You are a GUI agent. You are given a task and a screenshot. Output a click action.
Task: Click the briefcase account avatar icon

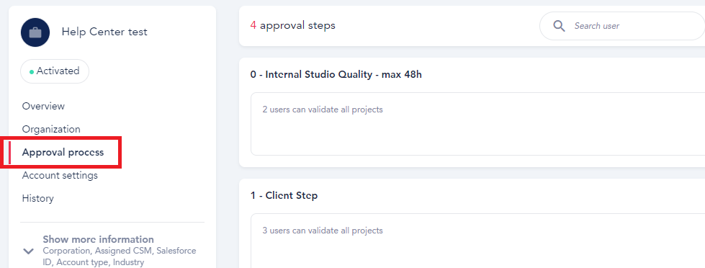[x=35, y=32]
